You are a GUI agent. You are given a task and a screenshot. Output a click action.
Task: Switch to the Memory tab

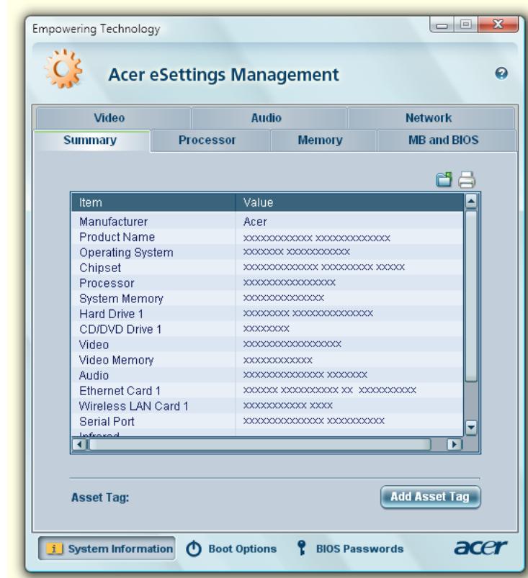pyautogui.click(x=323, y=140)
